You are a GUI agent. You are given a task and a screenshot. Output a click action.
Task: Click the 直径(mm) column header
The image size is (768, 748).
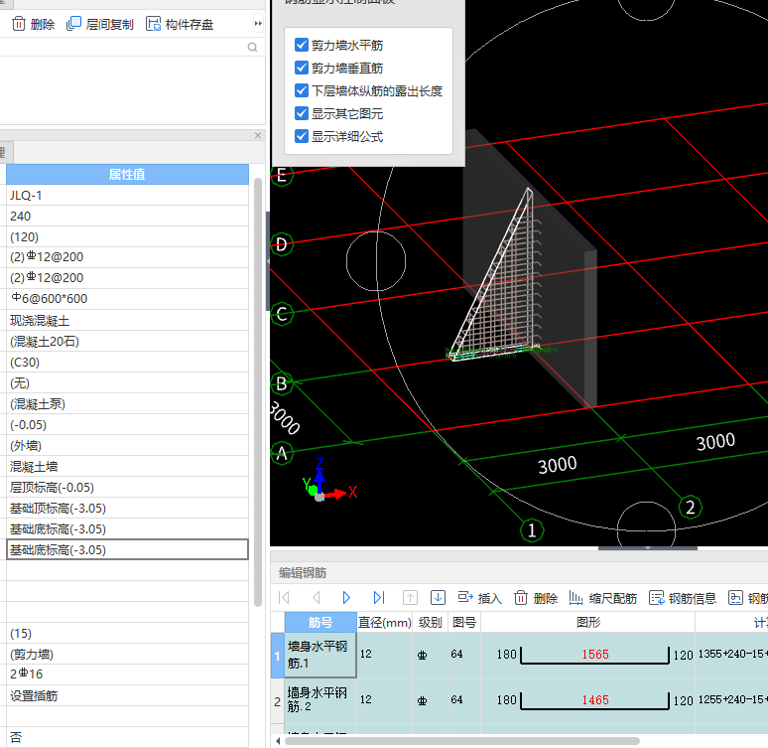click(384, 622)
